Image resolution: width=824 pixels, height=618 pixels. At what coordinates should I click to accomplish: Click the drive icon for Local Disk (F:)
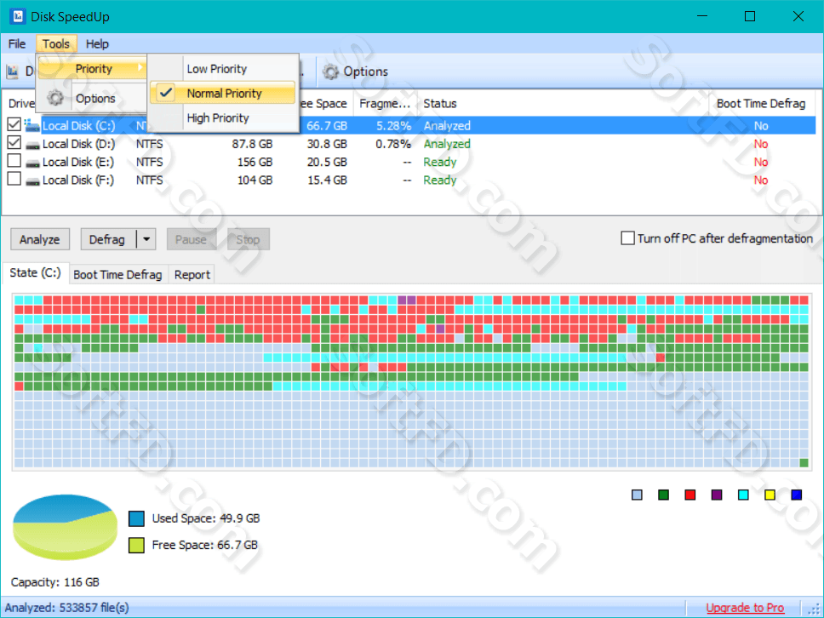pyautogui.click(x=32, y=181)
